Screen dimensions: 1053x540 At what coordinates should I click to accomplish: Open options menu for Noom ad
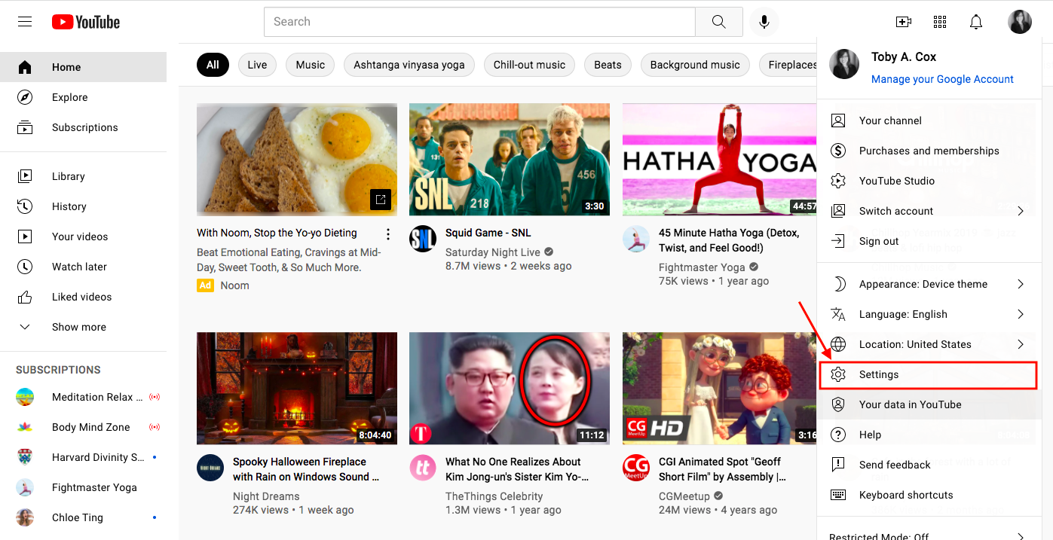[388, 233]
